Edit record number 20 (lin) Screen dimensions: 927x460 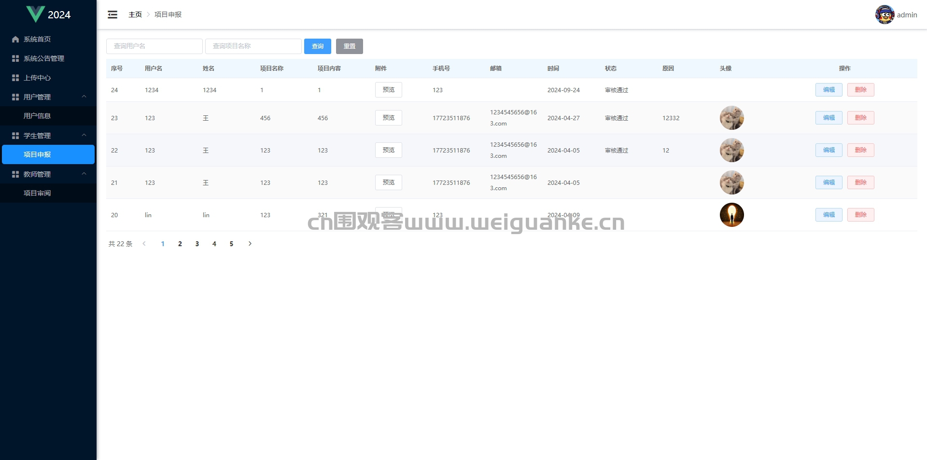pyautogui.click(x=829, y=215)
